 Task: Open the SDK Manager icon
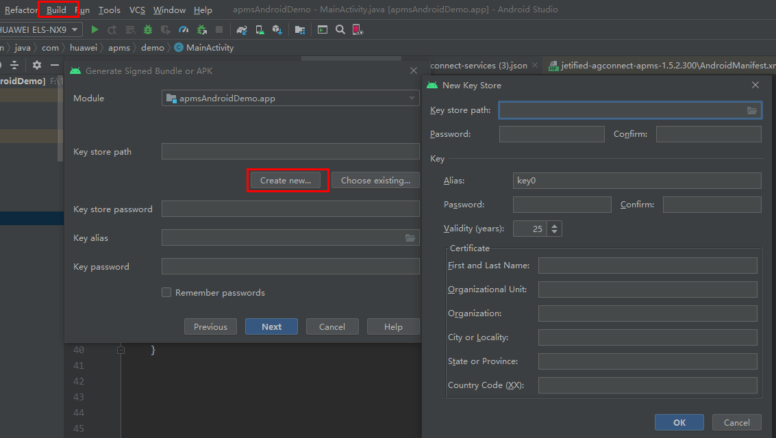click(277, 29)
